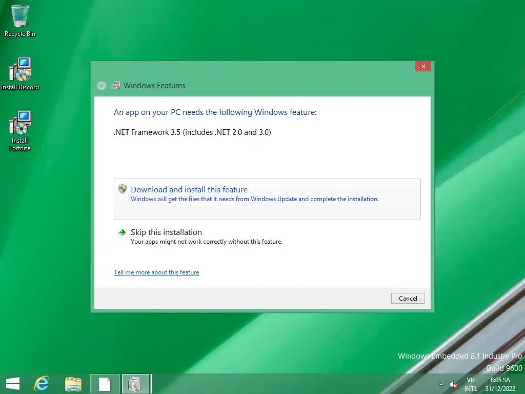Click 'Windows will get the files' description
Image resolution: width=525 pixels, height=394 pixels.
(255, 199)
